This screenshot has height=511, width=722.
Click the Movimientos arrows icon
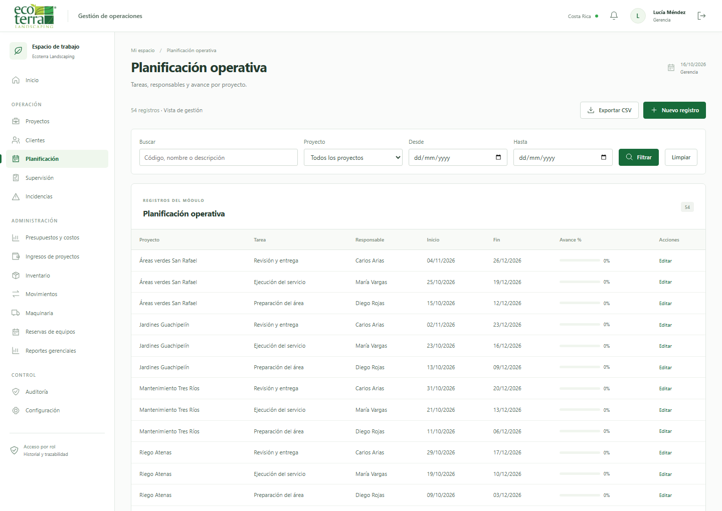point(16,294)
